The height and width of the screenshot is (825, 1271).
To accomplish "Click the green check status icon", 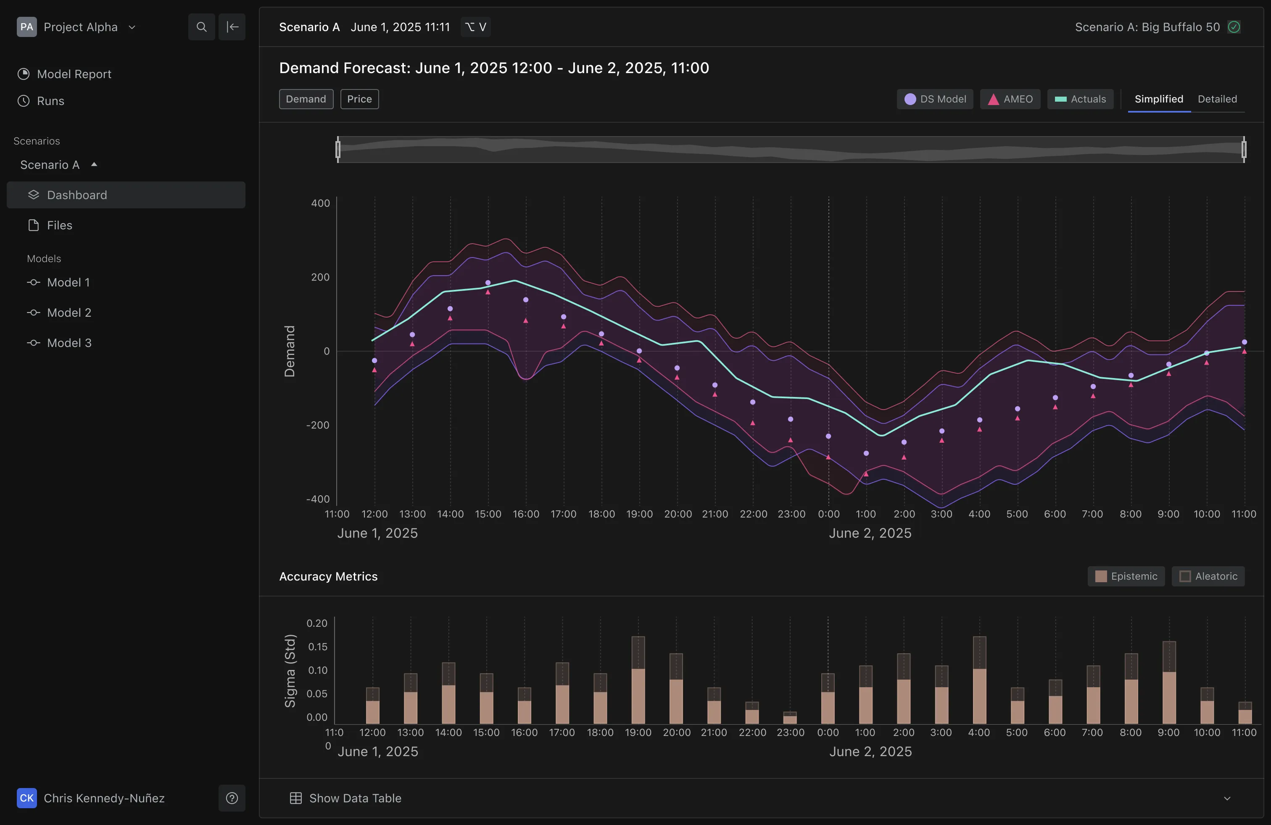I will point(1234,27).
